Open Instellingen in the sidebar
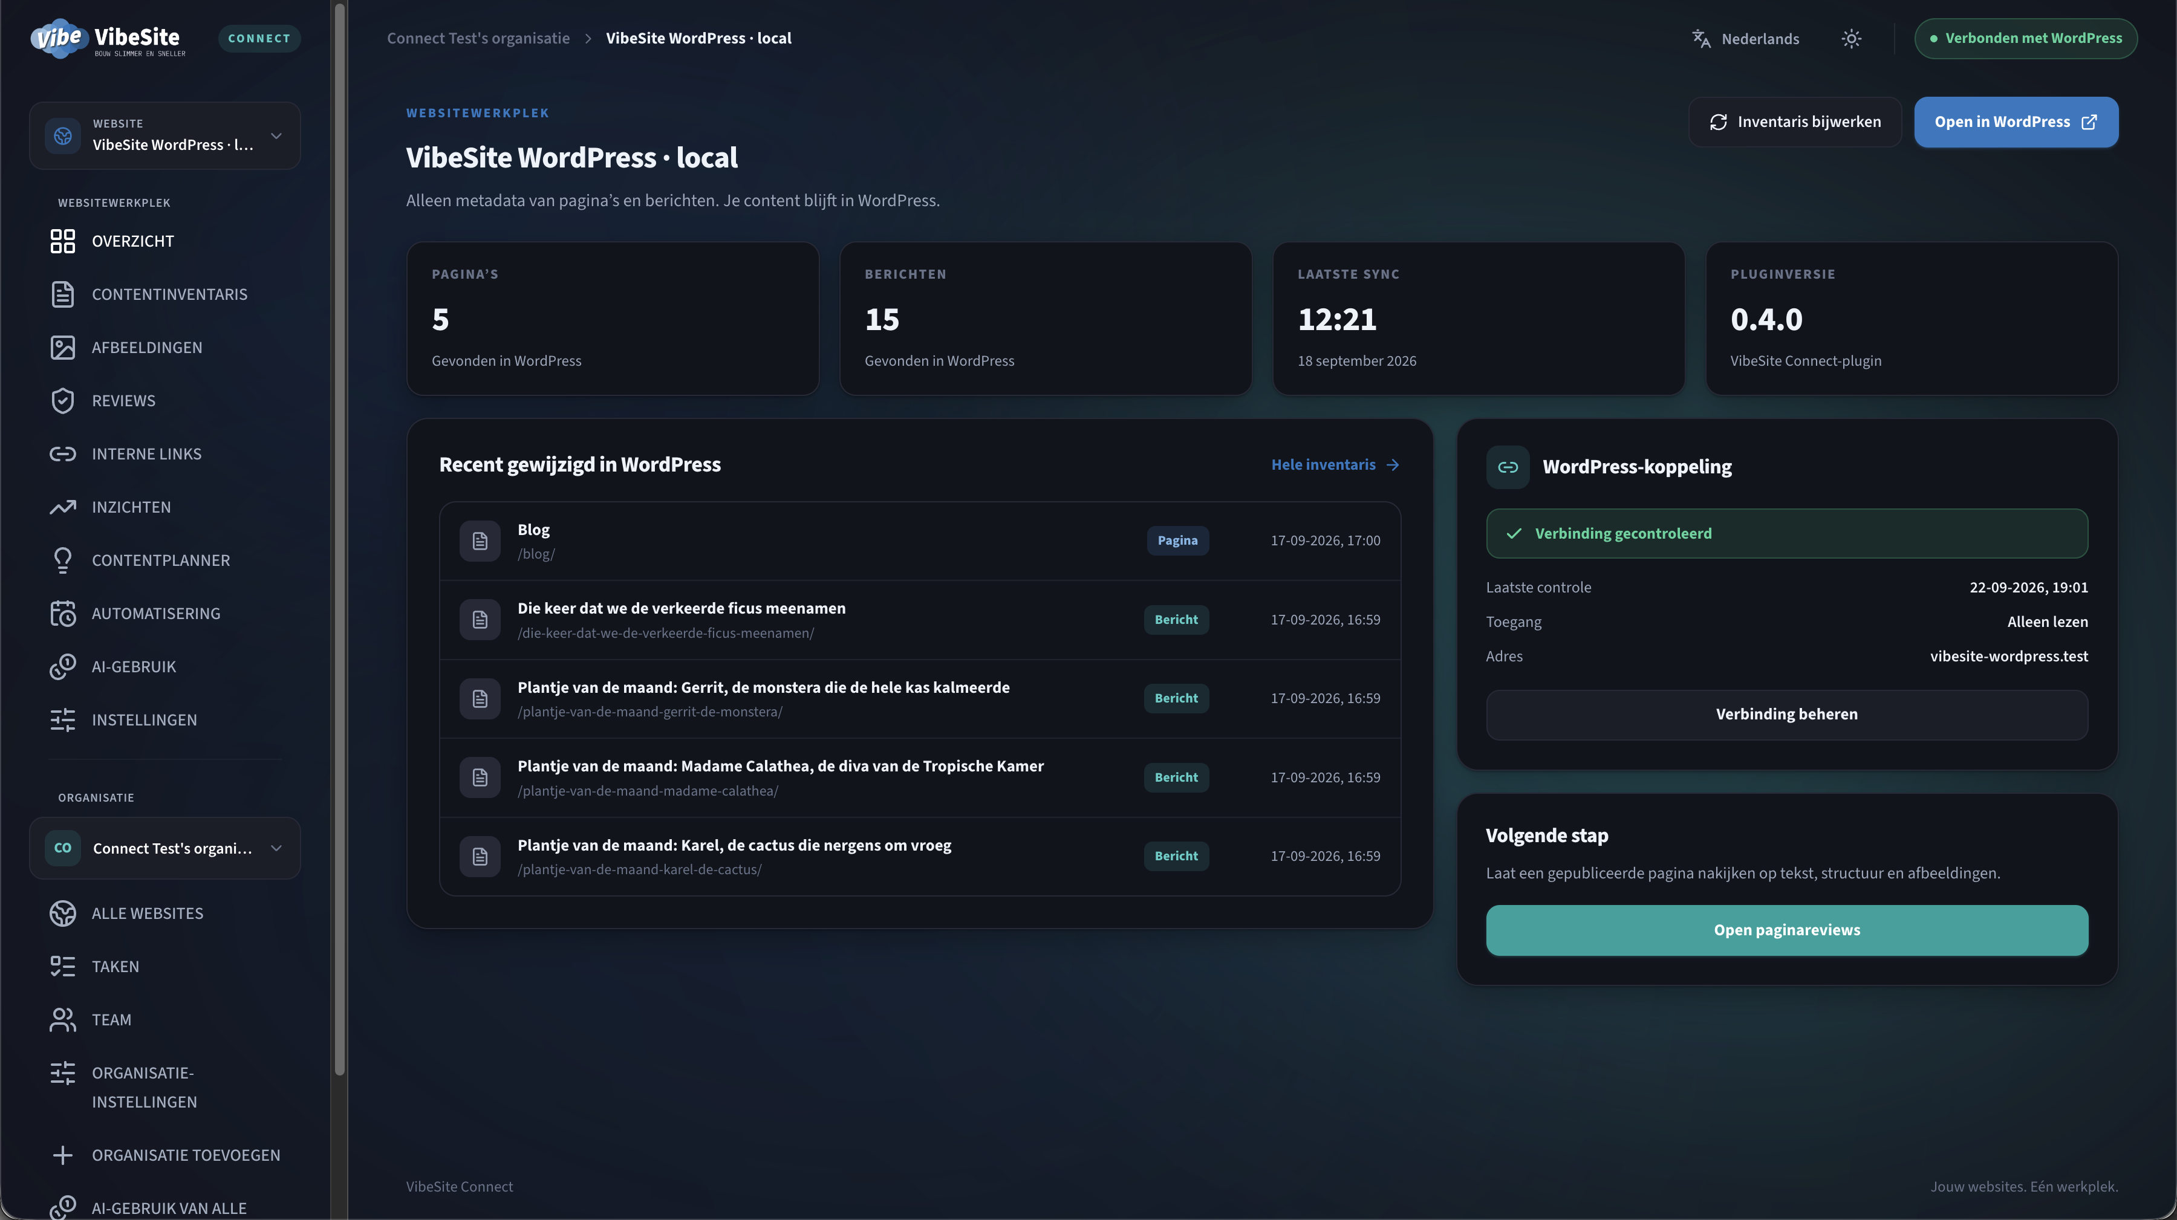 [165, 720]
